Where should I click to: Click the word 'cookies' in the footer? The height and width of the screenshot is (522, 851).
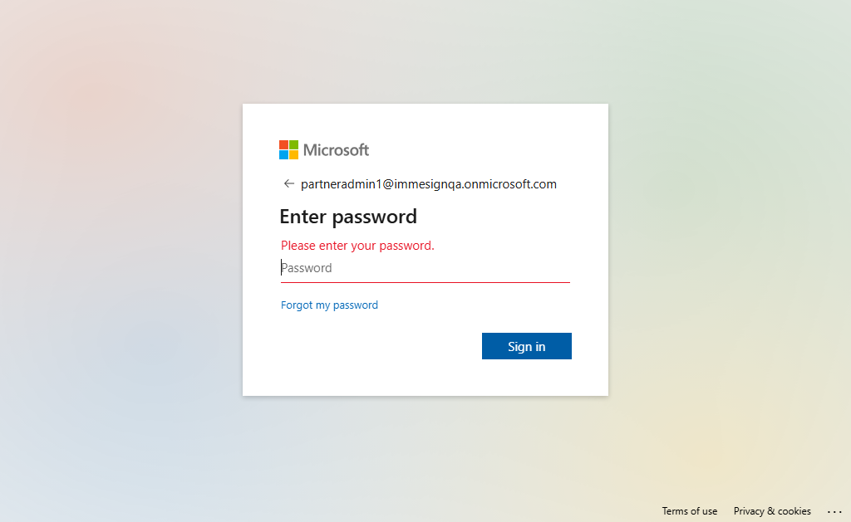pos(794,511)
